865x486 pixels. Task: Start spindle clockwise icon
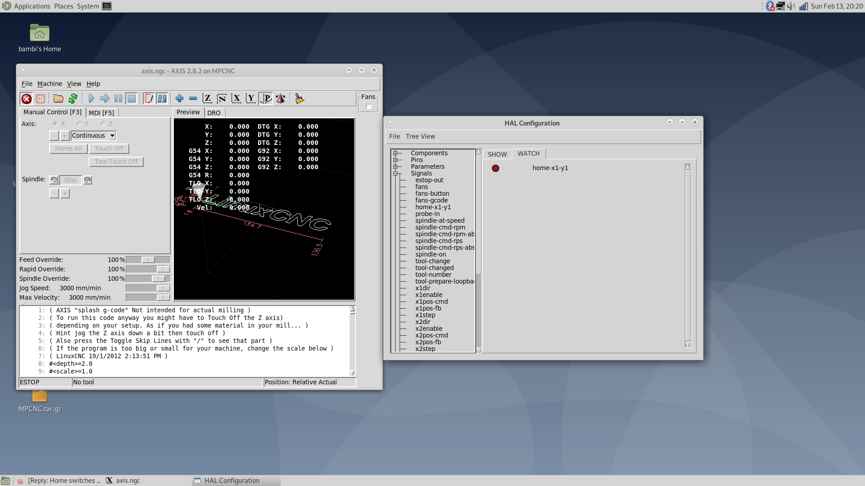[87, 180]
